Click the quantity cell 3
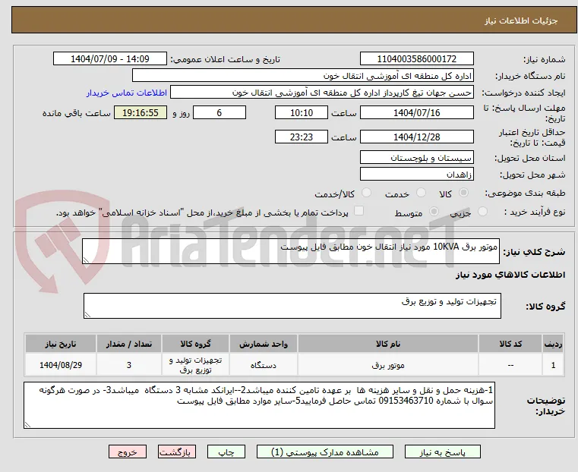Screen dimensions: 578x472 tap(128, 365)
